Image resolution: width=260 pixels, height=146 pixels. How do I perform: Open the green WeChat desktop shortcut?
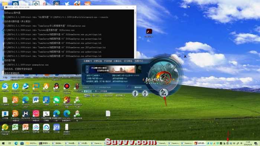point(56,100)
